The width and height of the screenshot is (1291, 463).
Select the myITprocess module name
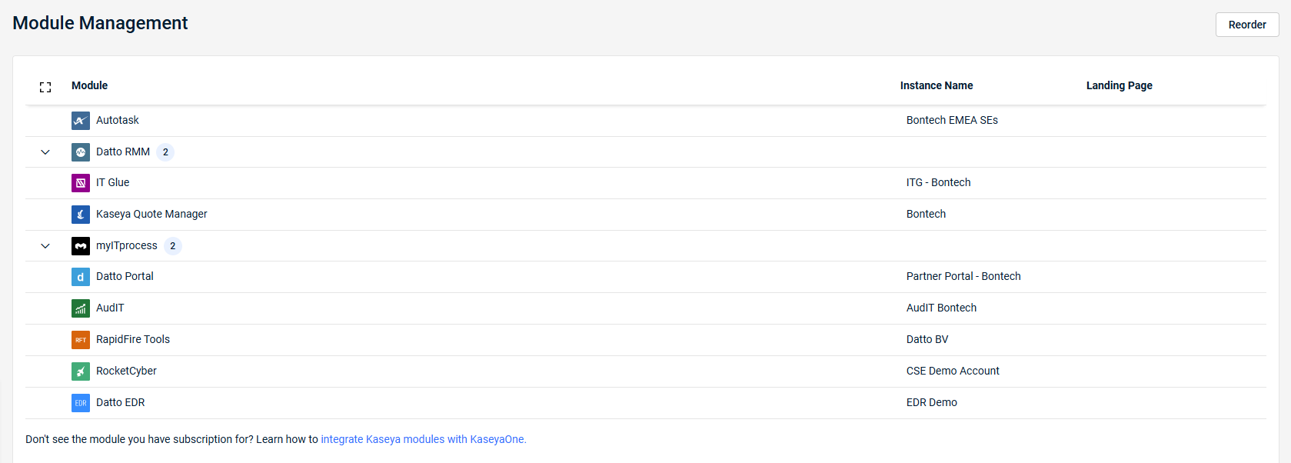127,245
